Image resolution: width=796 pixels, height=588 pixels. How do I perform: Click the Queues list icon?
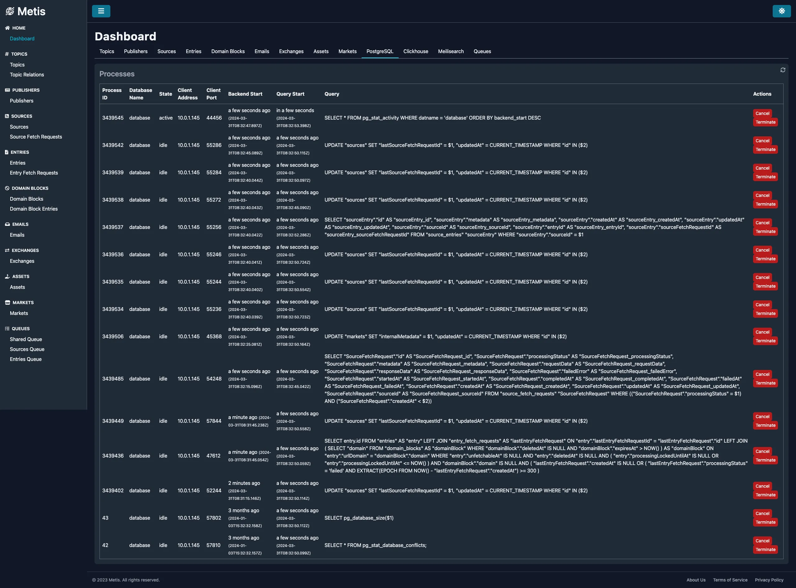tap(7, 329)
